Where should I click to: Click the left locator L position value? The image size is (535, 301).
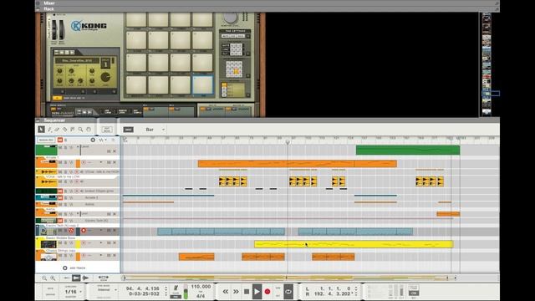(x=335, y=288)
